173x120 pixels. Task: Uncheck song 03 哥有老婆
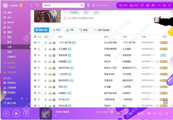tap(35, 55)
